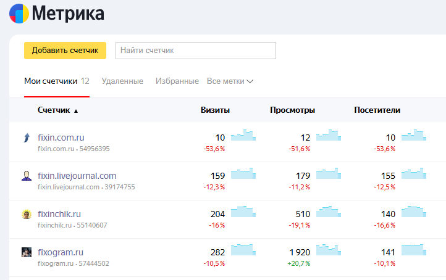Viewport: 446px width, 280px height.
Task: Expand the Все метки dropdown
Action: coord(230,81)
